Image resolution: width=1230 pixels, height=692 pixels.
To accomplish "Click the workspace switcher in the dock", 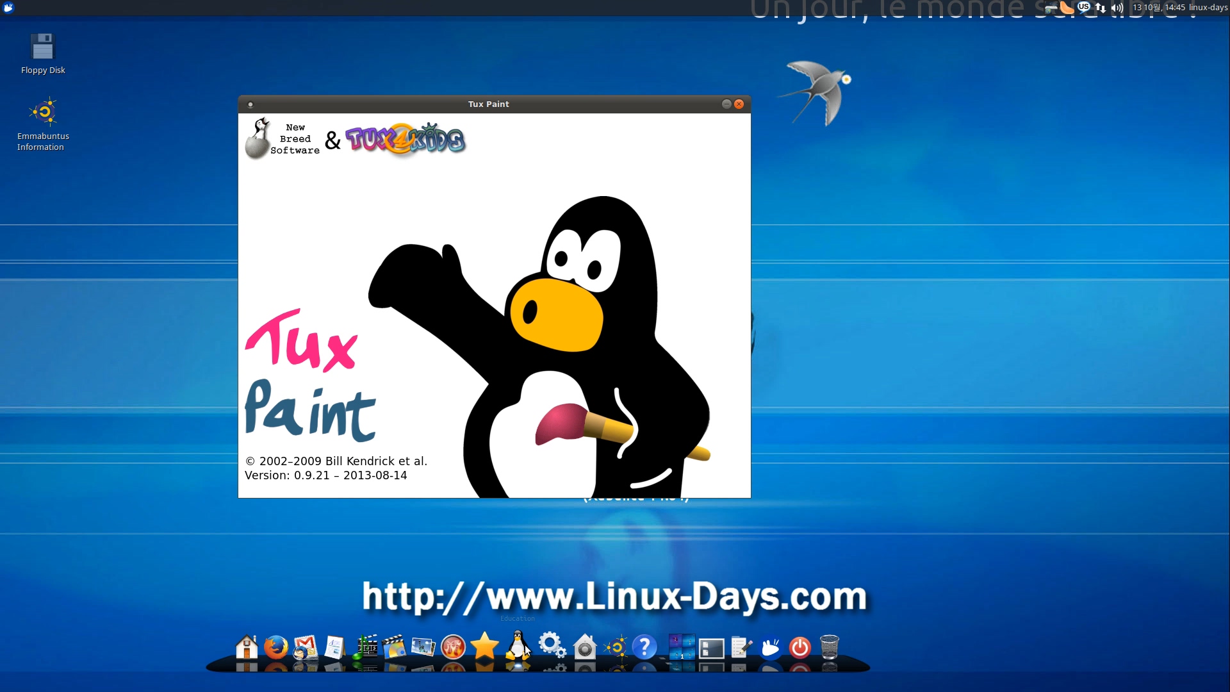I will tap(682, 647).
